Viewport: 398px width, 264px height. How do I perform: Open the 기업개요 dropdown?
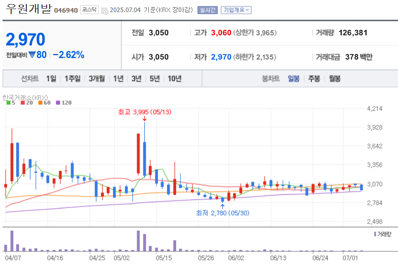point(236,10)
